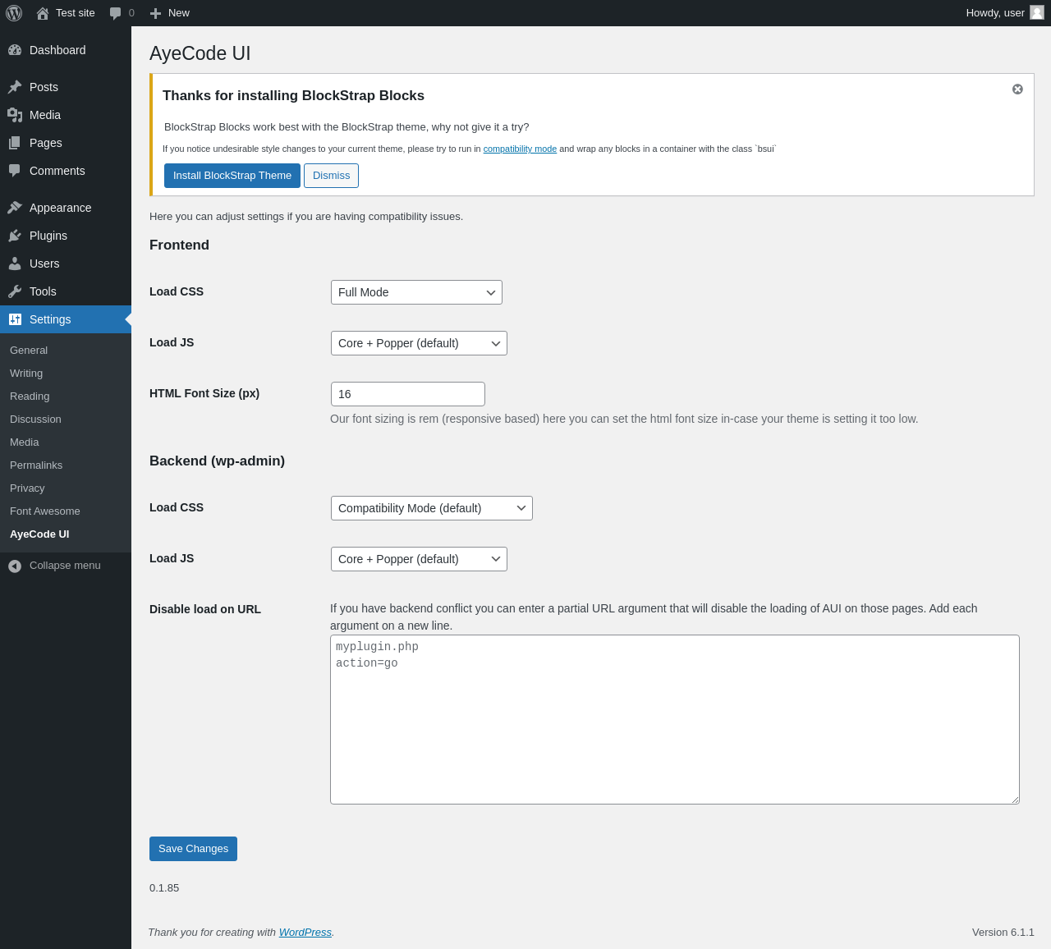1051x949 pixels.
Task: Click the user avatar icon
Action: tap(1037, 12)
